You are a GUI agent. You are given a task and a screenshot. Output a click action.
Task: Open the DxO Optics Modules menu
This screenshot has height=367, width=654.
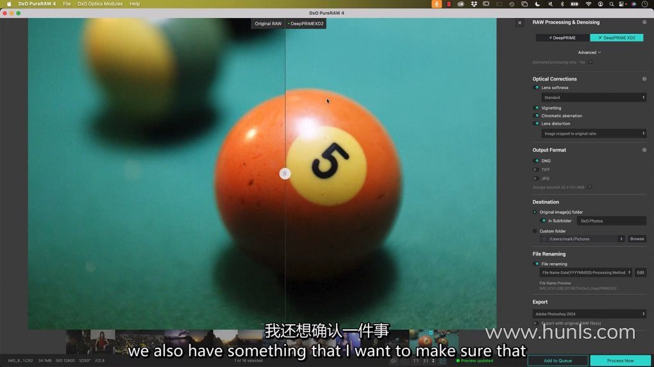point(100,4)
